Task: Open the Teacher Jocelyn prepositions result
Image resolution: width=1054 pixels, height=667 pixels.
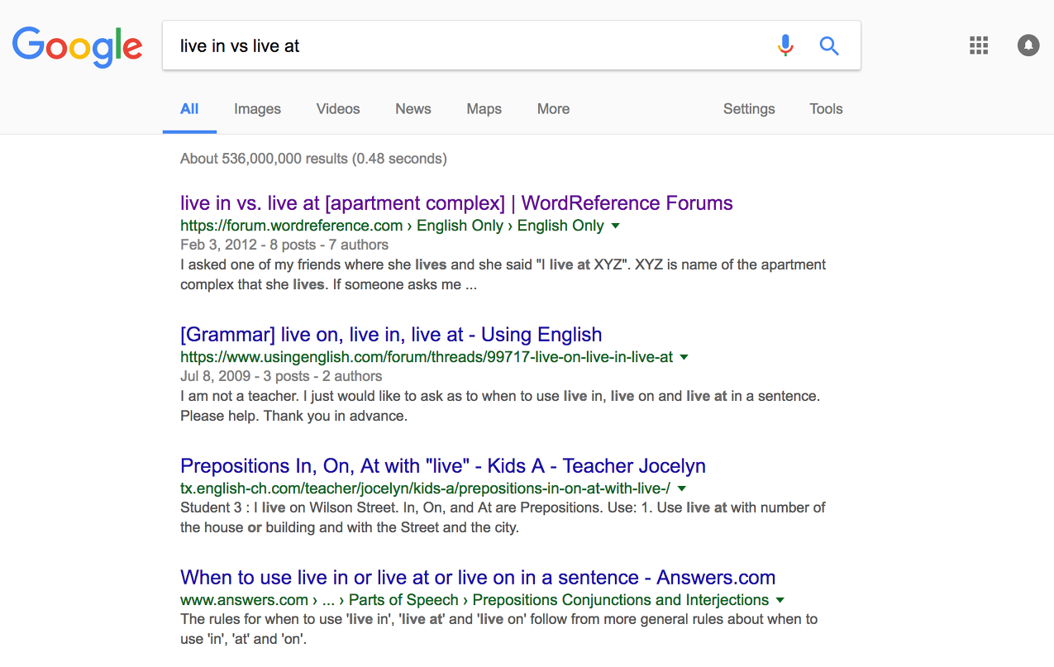Action: click(x=443, y=466)
